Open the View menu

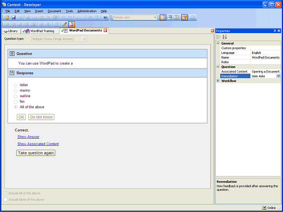click(x=27, y=11)
